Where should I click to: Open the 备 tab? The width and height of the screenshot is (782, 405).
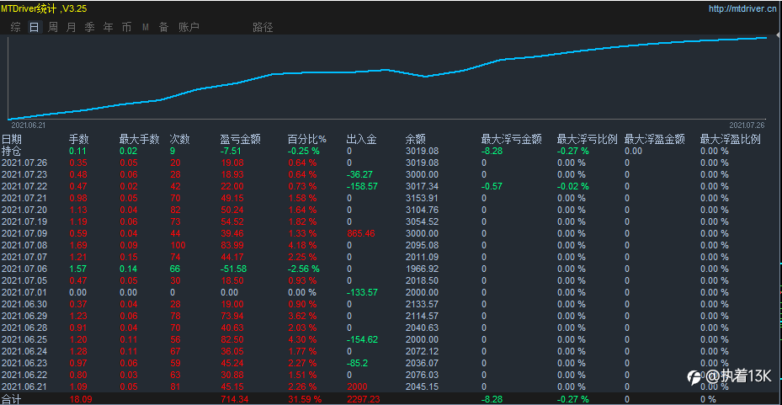pyautogui.click(x=163, y=27)
